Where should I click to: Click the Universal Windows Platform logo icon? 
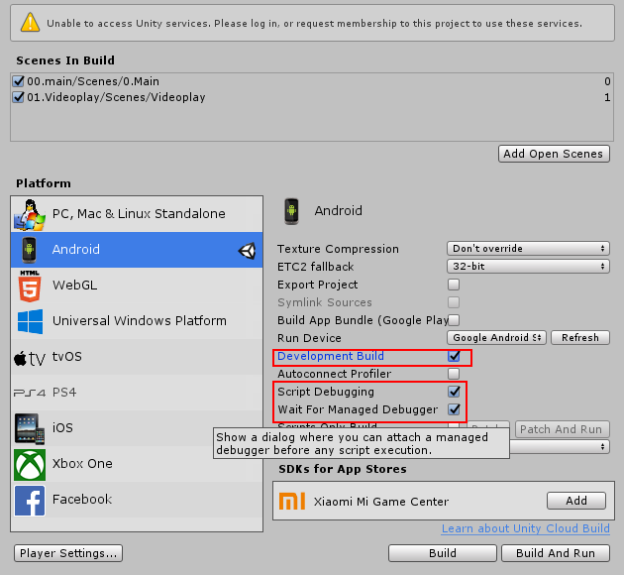[x=30, y=321]
